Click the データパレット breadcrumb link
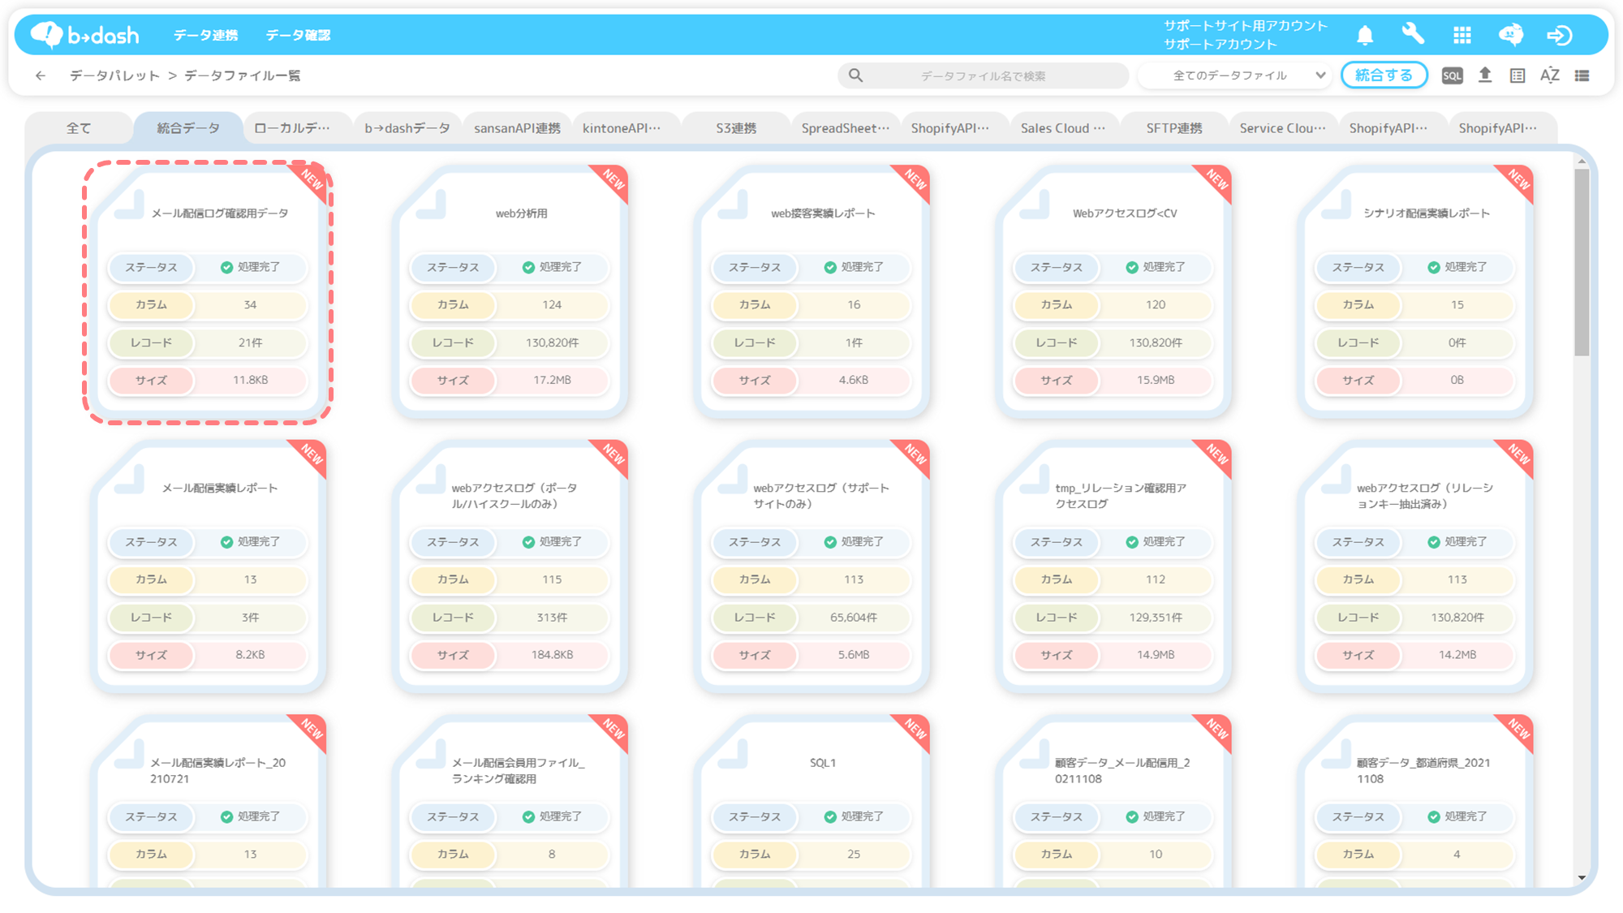Viewport: 1623px width, 913px height. coord(114,75)
